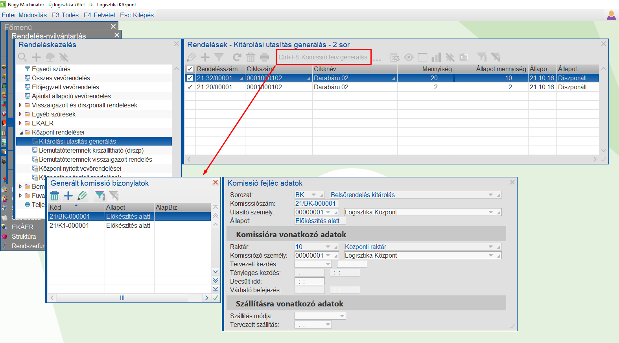This screenshot has height=343, width=619.
Task: Open the Raktár code 10 dropdown
Action: coord(328,247)
